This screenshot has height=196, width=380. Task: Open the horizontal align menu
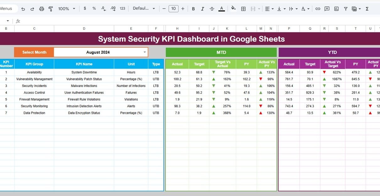[x=269, y=9]
